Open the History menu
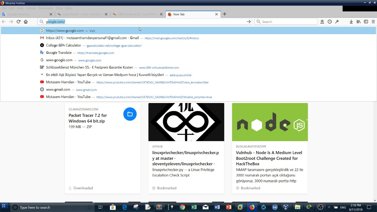This screenshot has width=377, height=212. coord(31,8)
